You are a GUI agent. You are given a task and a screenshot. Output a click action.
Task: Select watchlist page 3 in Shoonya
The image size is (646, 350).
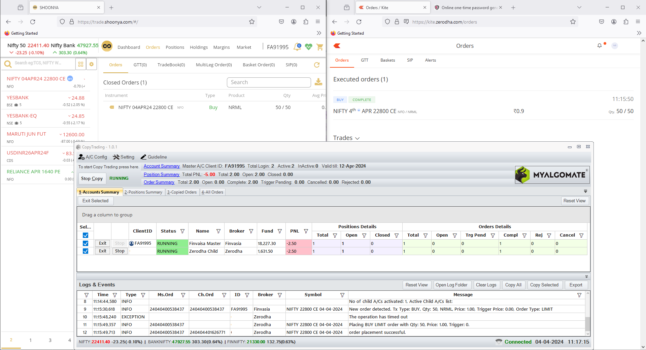50,340
